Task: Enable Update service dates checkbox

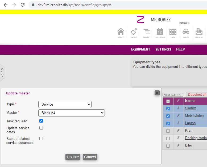Action: click(41, 128)
